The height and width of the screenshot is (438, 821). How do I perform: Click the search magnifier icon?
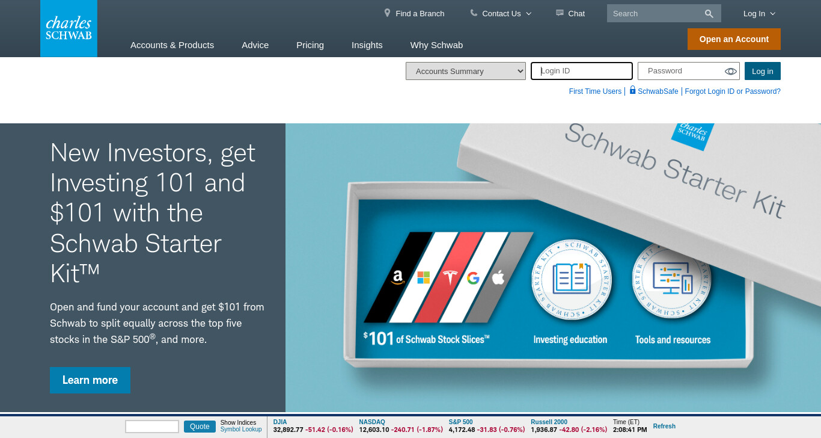click(x=709, y=13)
